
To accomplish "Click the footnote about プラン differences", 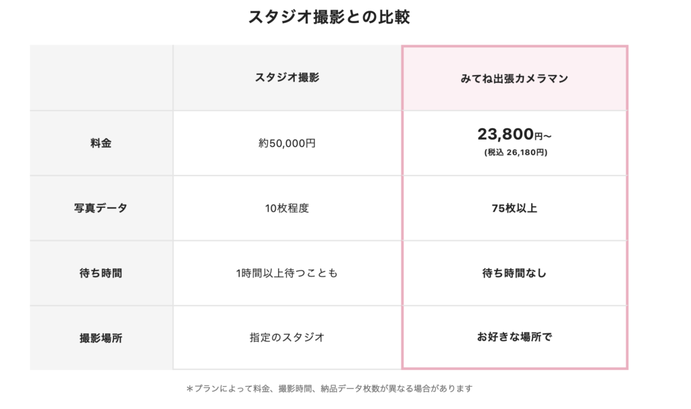I will click(x=329, y=389).
